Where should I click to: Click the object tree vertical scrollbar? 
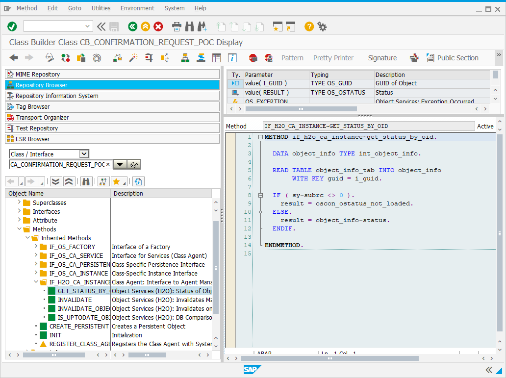pos(216,268)
